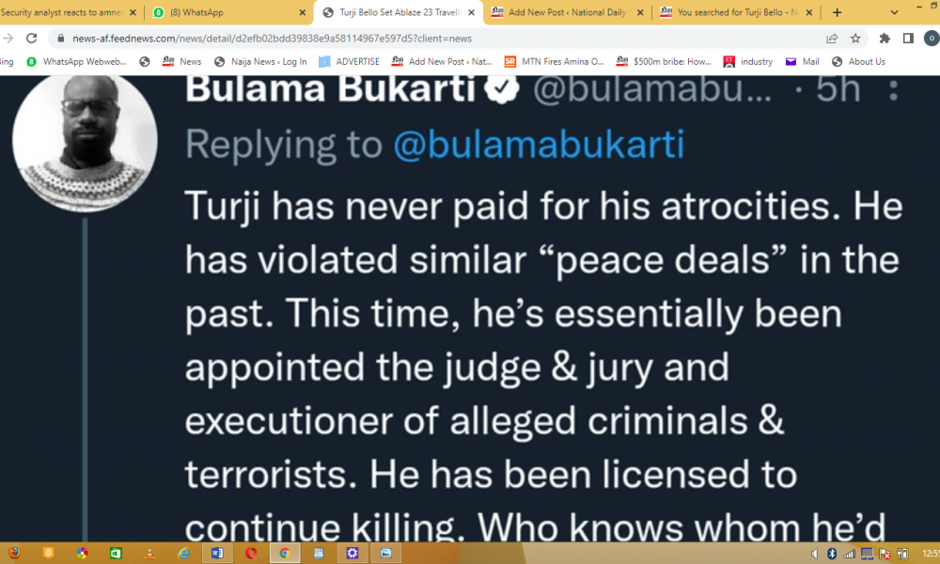Launch Microsoft Word from the taskbar
940x564 pixels.
(217, 554)
